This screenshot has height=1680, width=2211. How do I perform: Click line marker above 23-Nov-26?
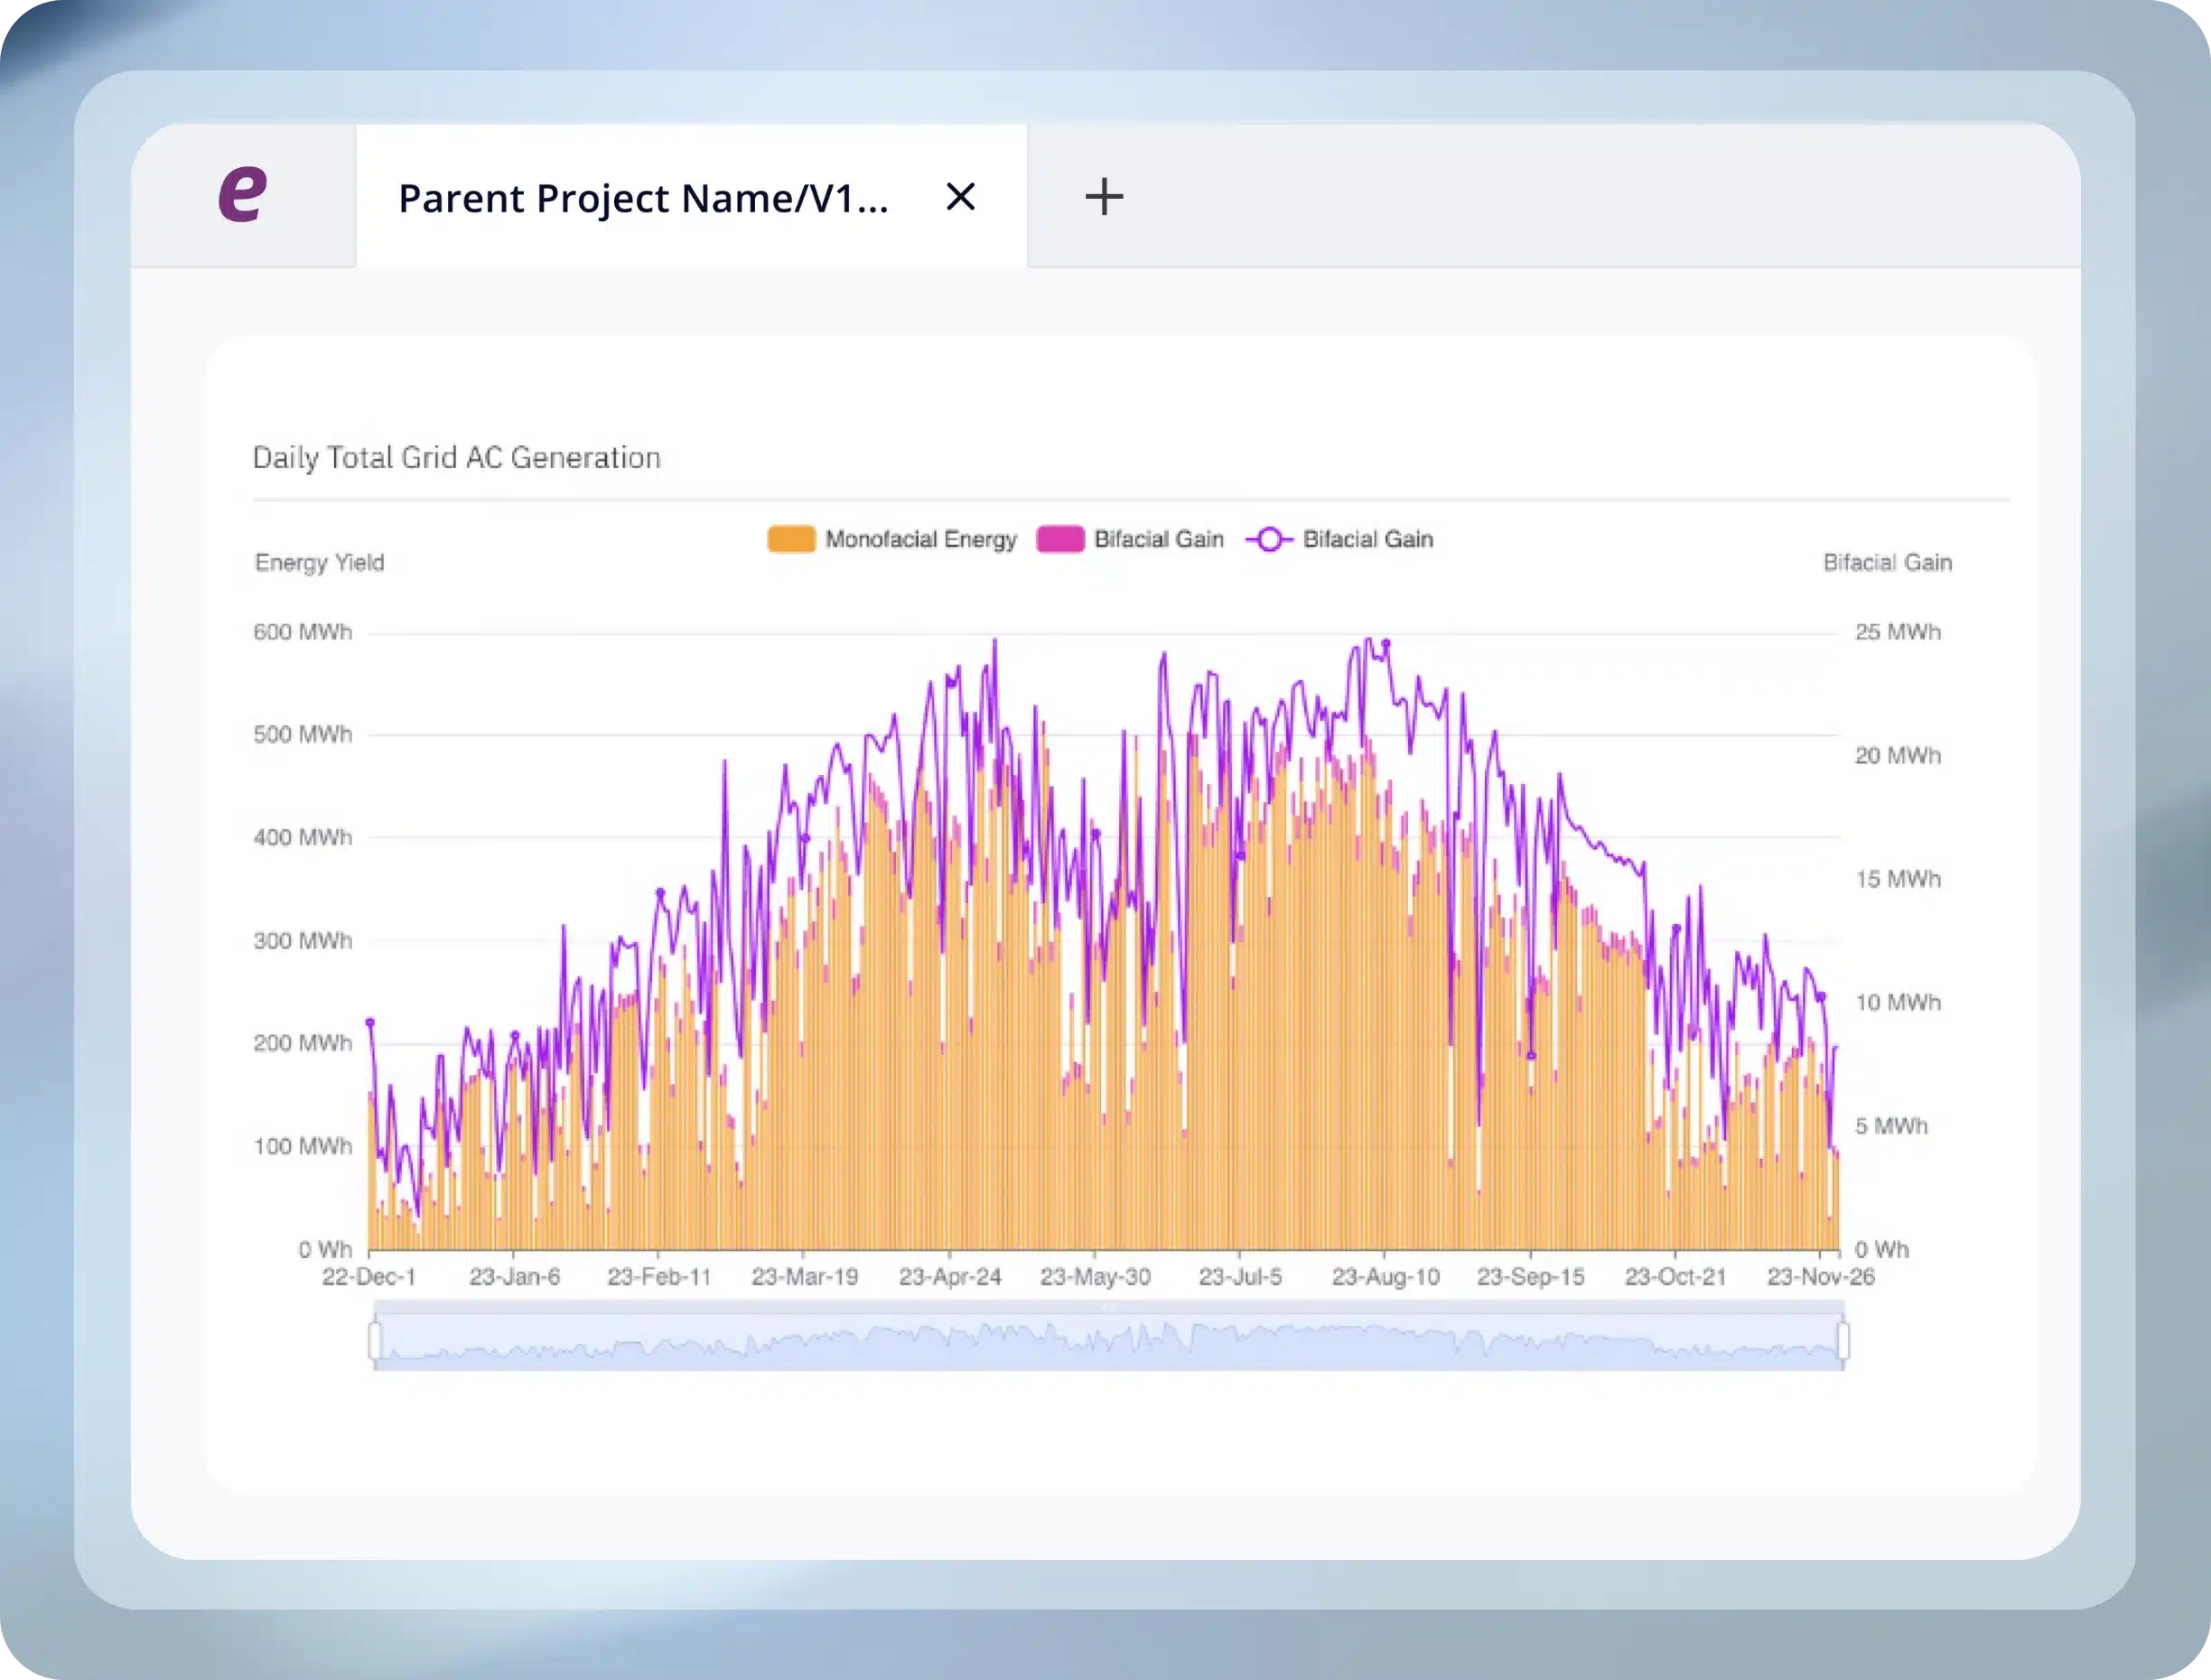pyautogui.click(x=1821, y=997)
